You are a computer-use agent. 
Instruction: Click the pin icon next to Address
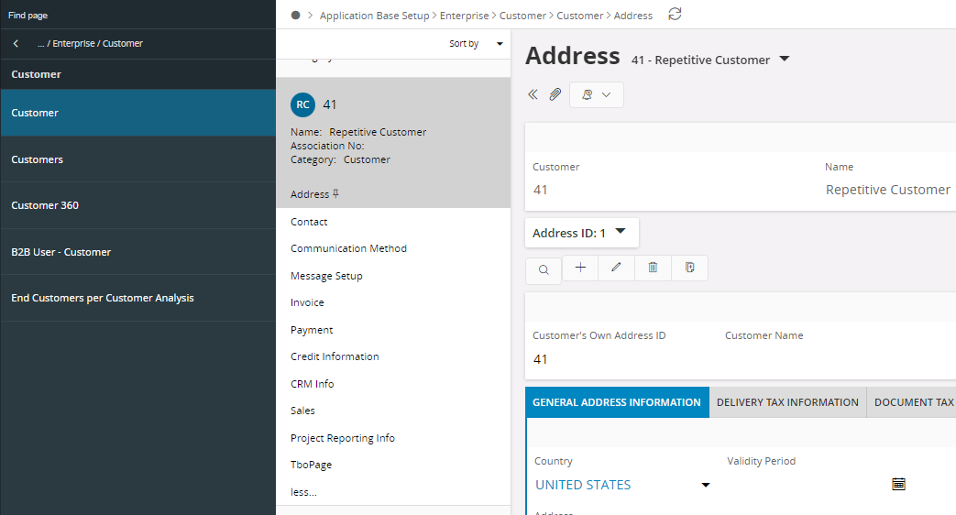[x=335, y=193]
